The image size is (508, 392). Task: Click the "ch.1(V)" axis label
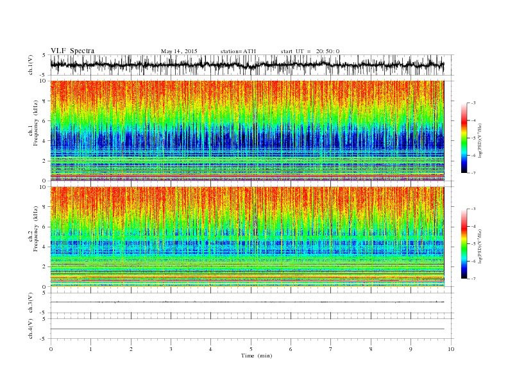31,65
